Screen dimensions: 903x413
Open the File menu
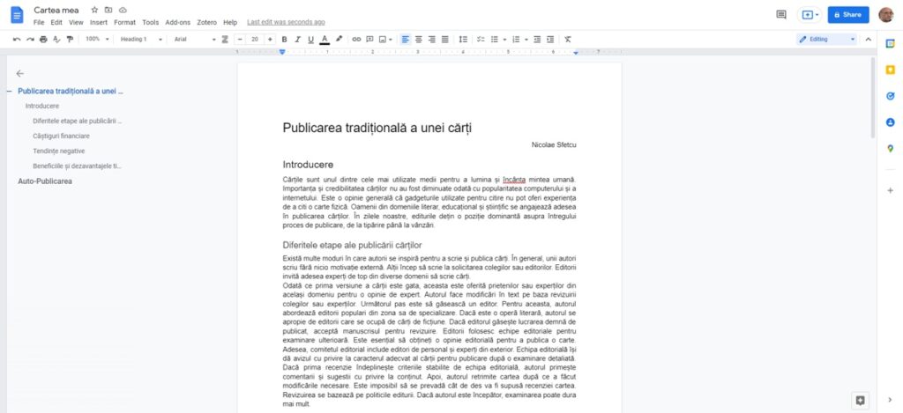click(x=39, y=22)
